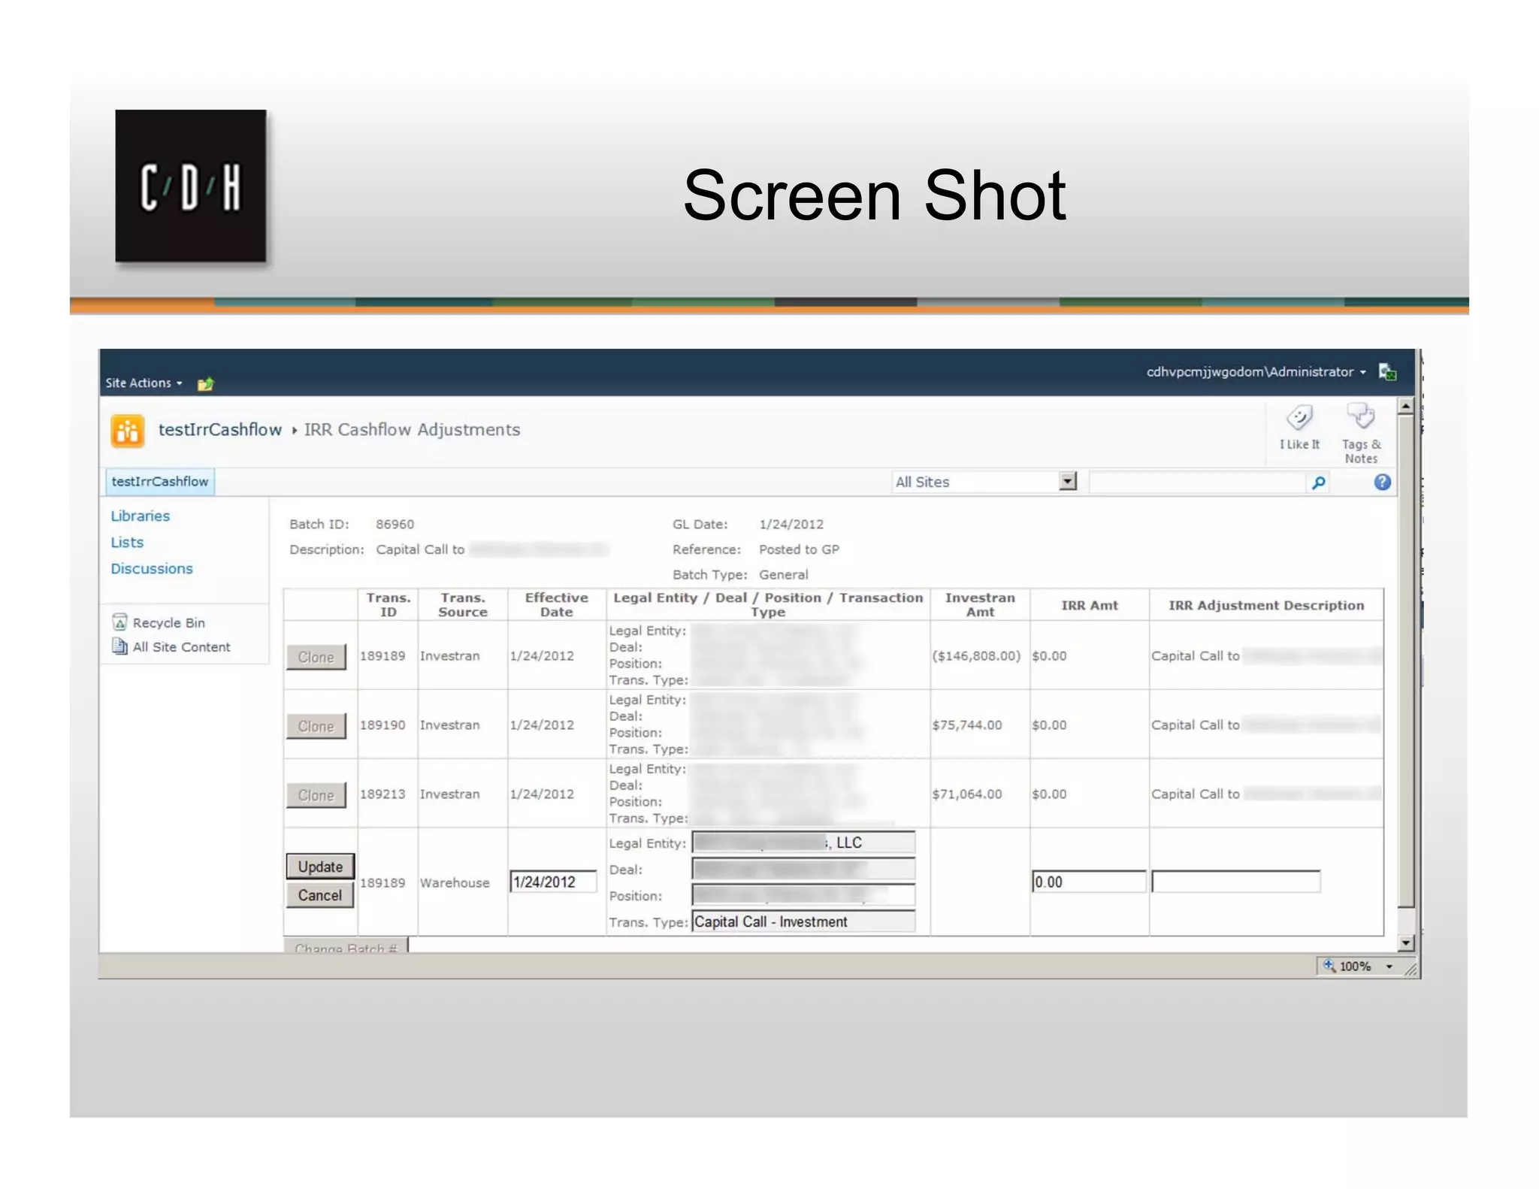Image resolution: width=1539 pixels, height=1189 pixels.
Task: Click the Recycle Bin icon
Action: coord(119,622)
